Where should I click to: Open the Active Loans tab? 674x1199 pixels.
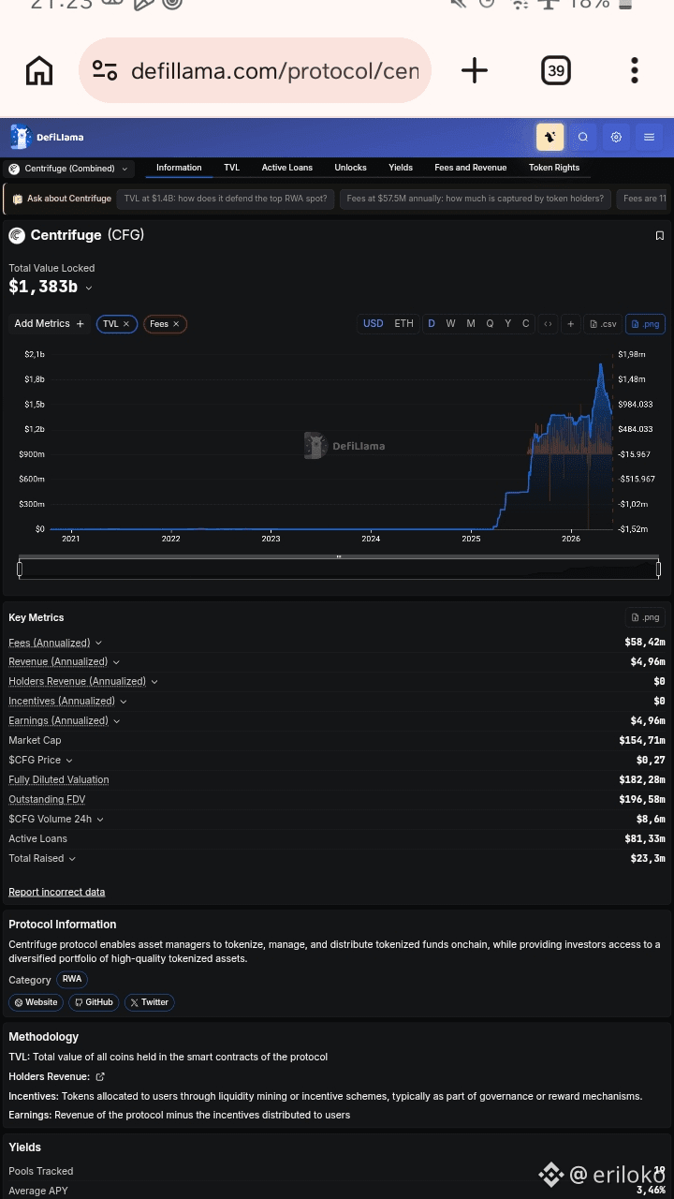(287, 168)
